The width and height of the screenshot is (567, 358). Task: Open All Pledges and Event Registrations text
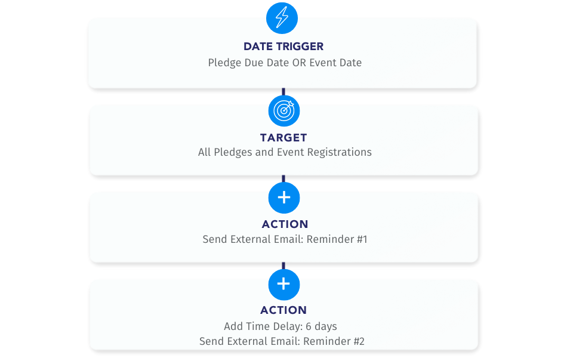coord(285,152)
